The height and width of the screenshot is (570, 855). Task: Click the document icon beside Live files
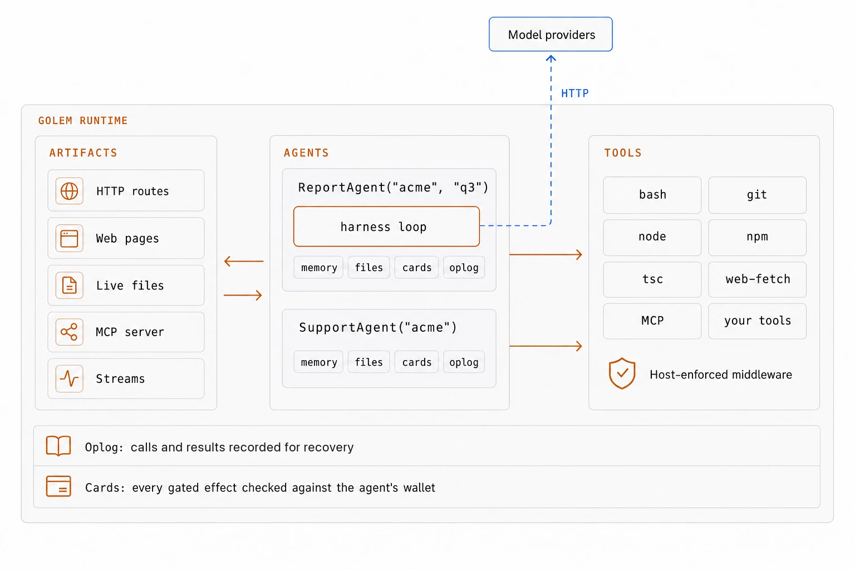point(70,286)
